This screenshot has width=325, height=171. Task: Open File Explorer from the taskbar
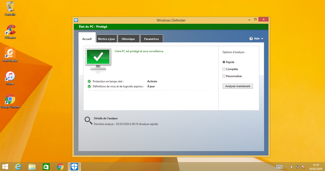[32, 167]
